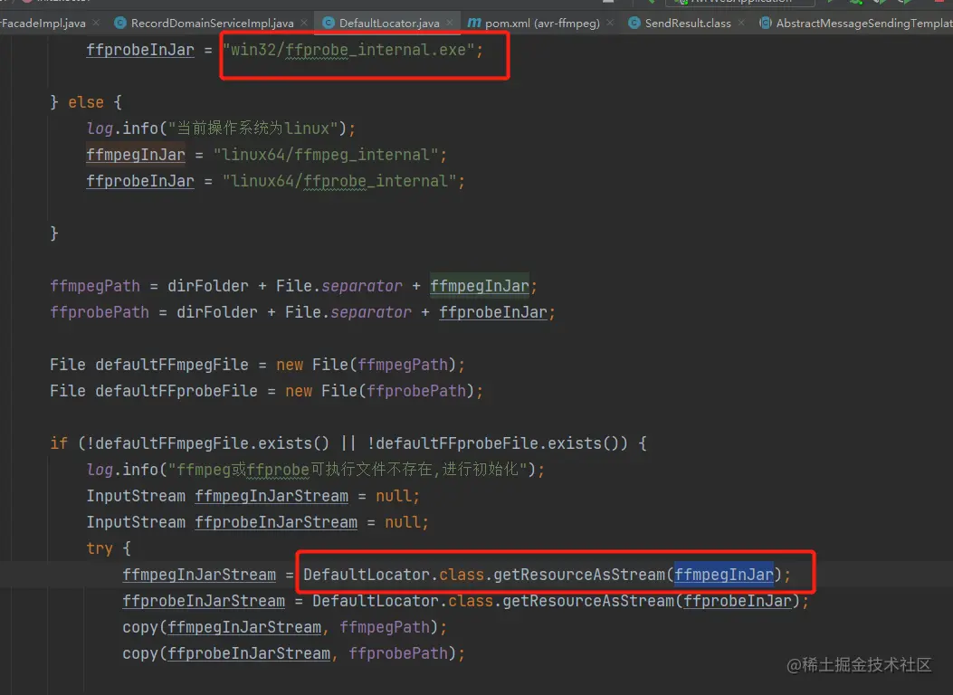Screen dimensions: 953x695
Task: Click the defaultFFmpegFile variable declaration
Action: 171,365
